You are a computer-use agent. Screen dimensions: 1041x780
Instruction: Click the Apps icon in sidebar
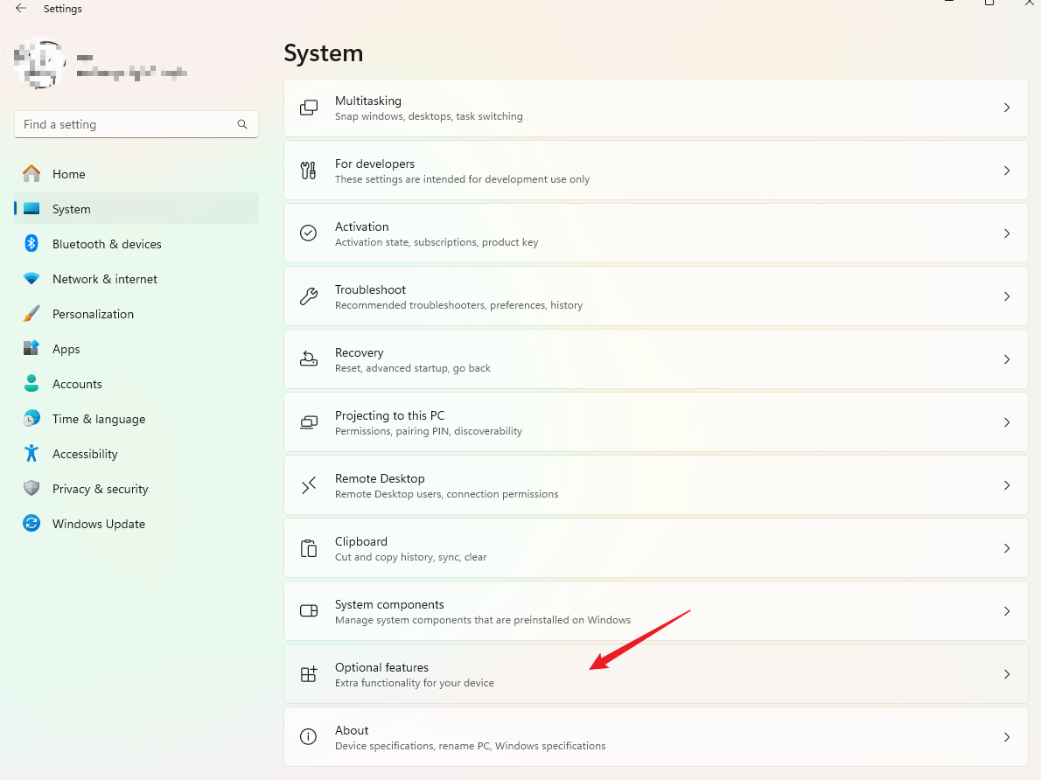pyautogui.click(x=31, y=349)
